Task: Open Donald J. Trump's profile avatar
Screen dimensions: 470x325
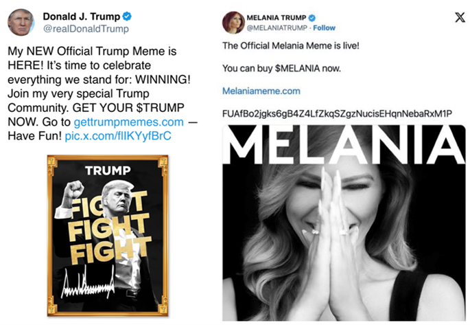Action: point(21,23)
